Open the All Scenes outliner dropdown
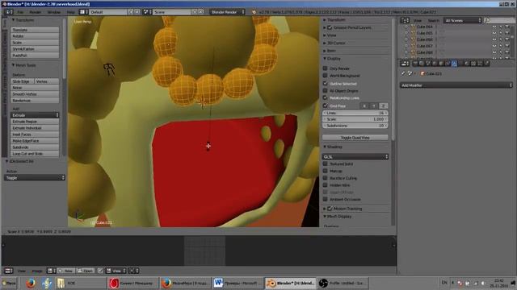Screen dimensions: 517x290 coord(462,20)
